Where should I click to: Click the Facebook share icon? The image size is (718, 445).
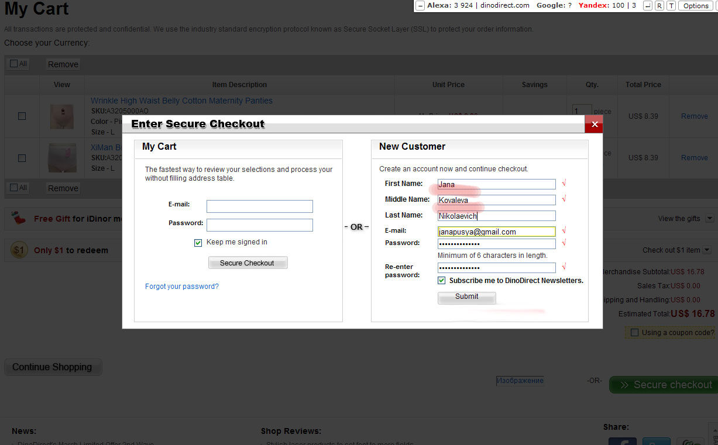[x=621, y=441]
